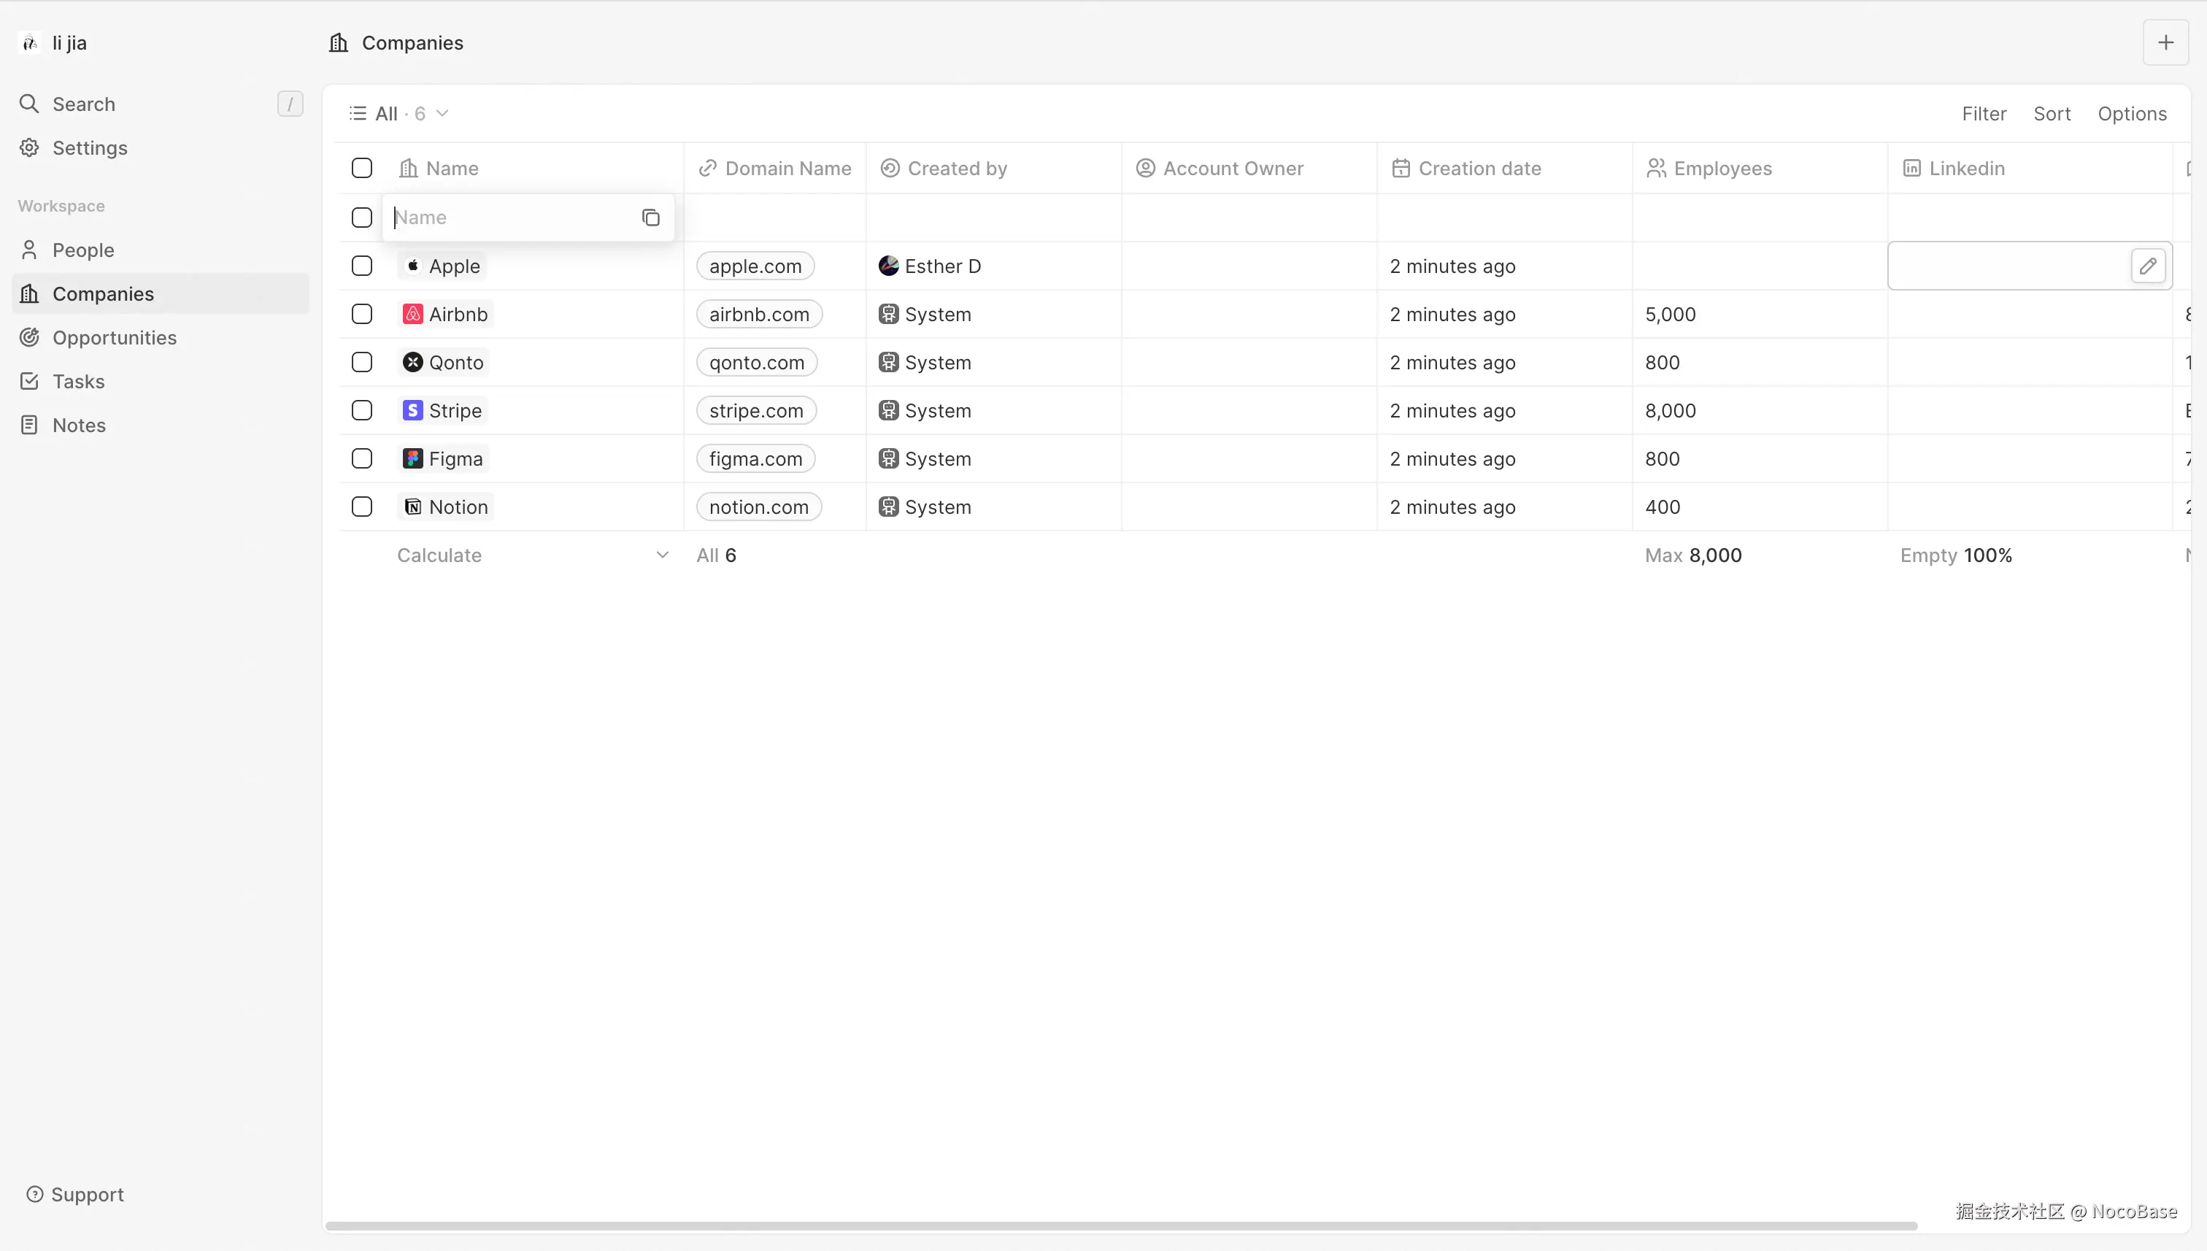
Task: Open the Creation date column header menu
Action: pyautogui.click(x=1504, y=169)
